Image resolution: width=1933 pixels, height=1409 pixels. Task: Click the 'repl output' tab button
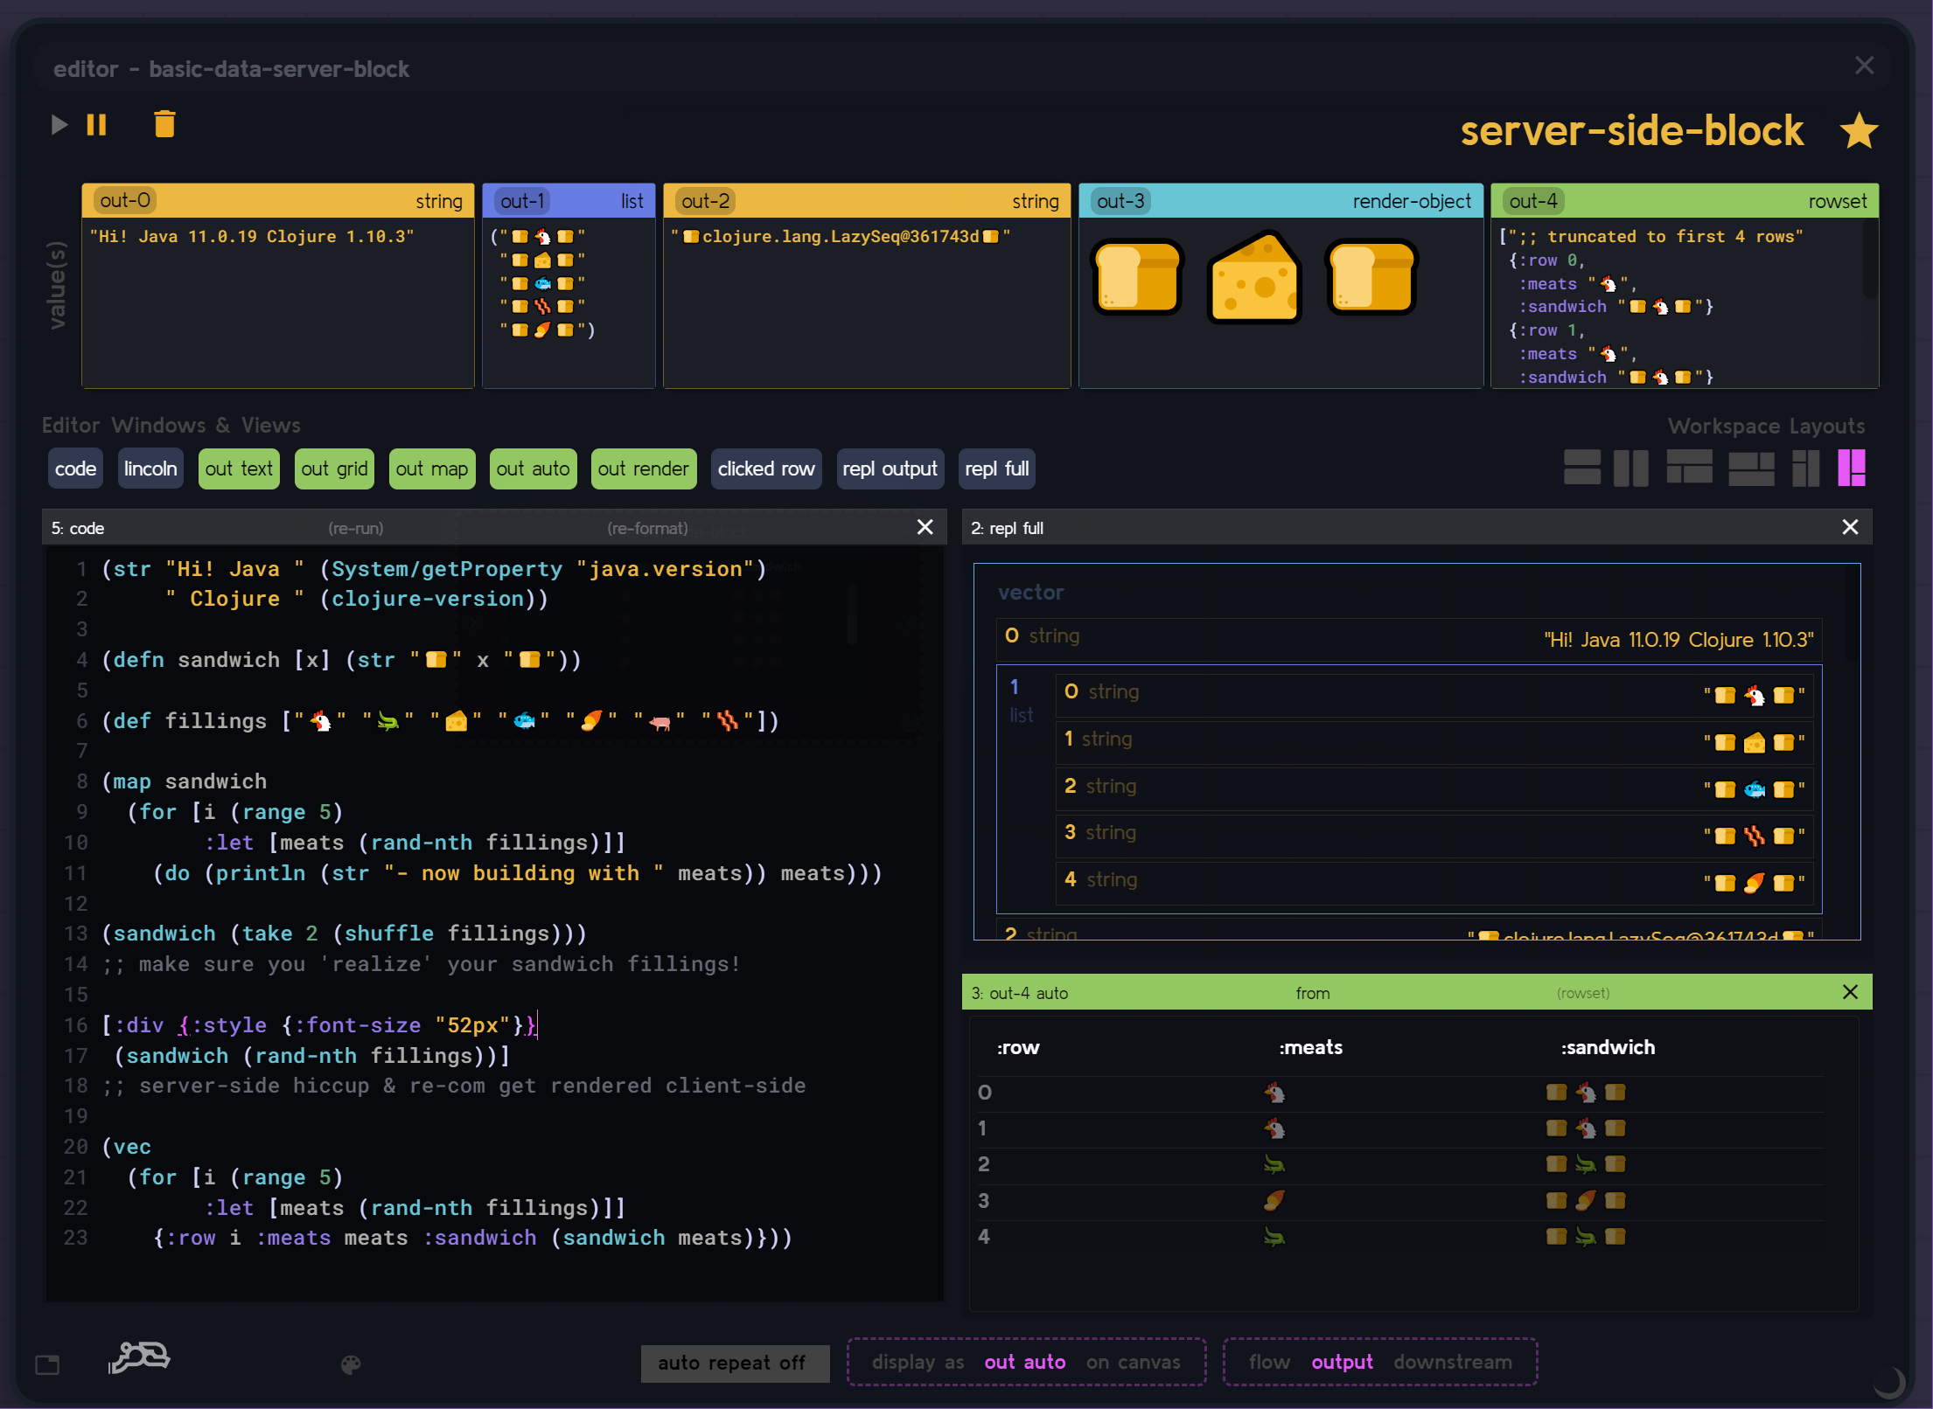coord(890,469)
